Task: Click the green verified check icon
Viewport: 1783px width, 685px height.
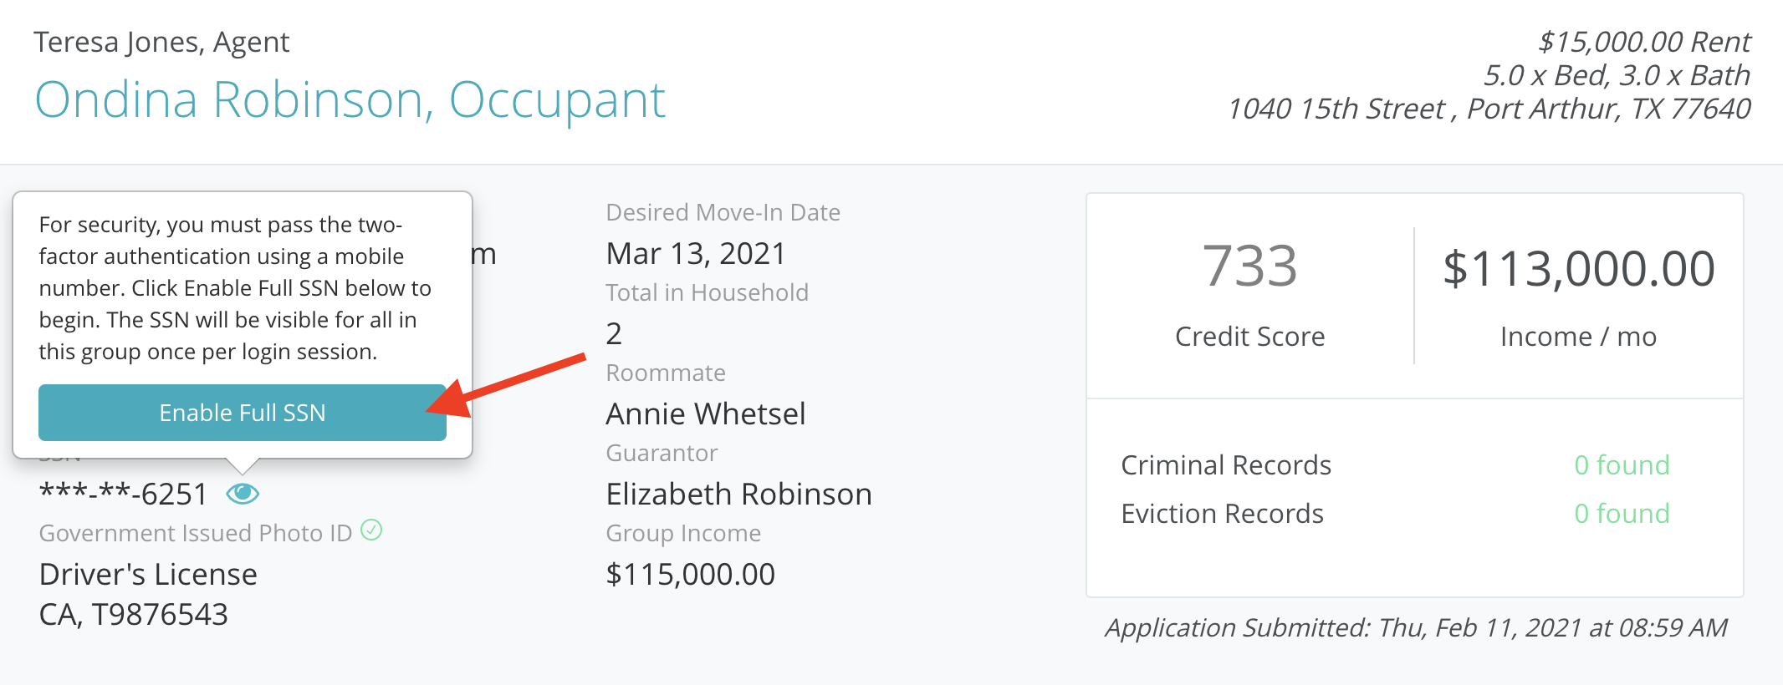Action: pyautogui.click(x=371, y=530)
